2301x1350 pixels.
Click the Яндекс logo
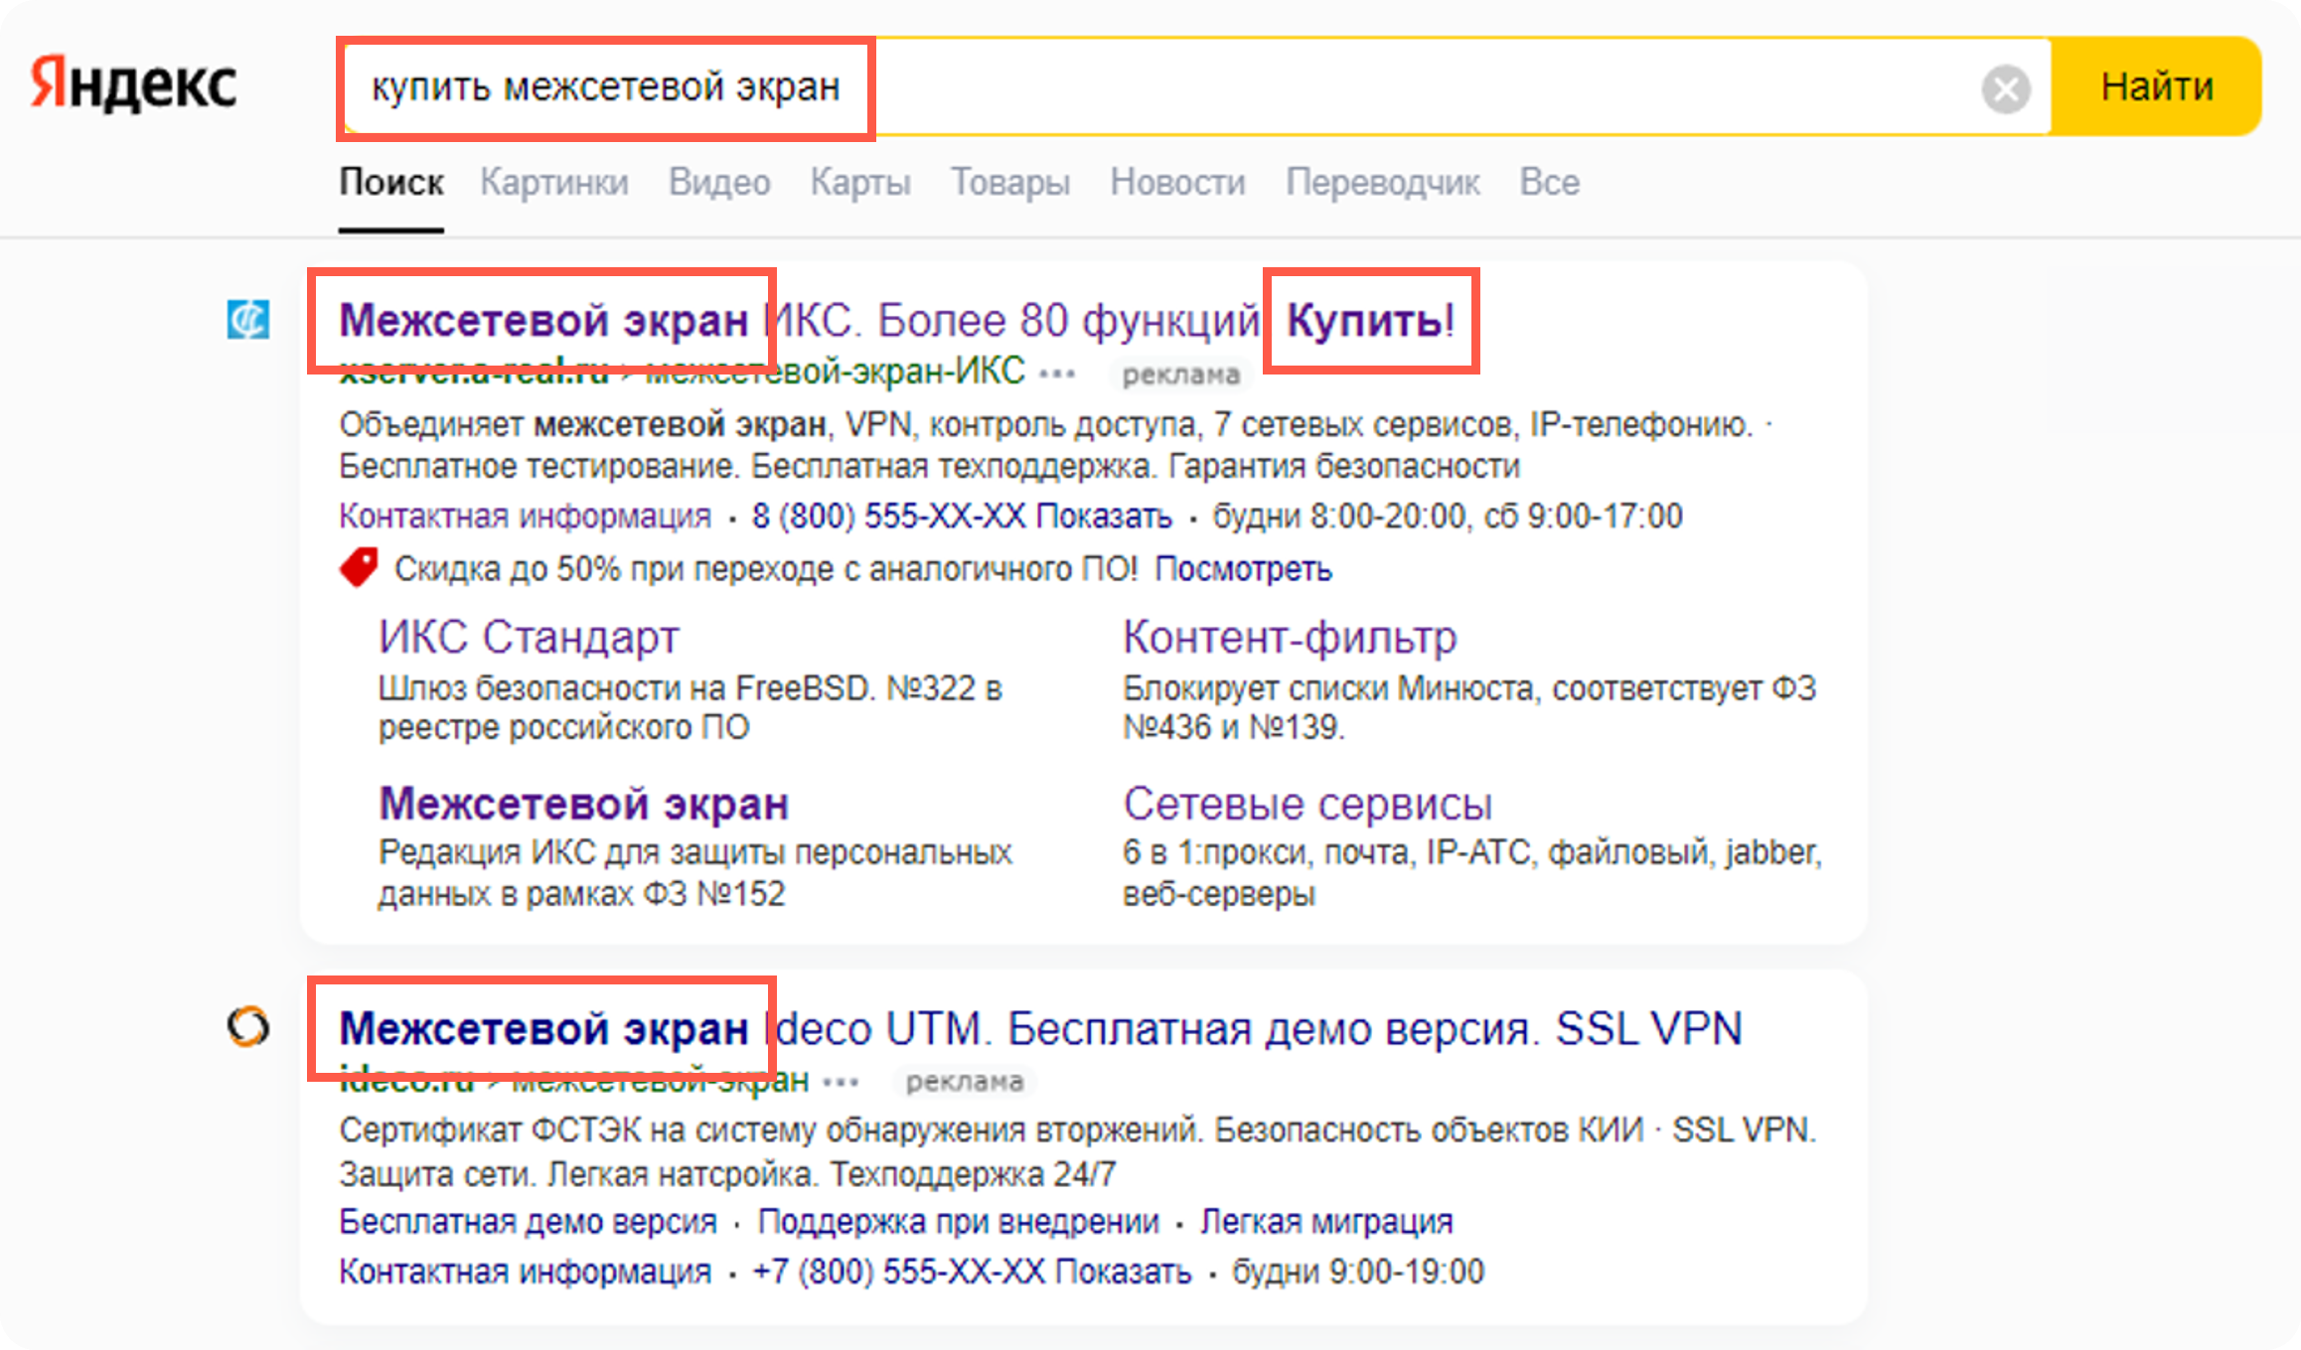pos(133,83)
